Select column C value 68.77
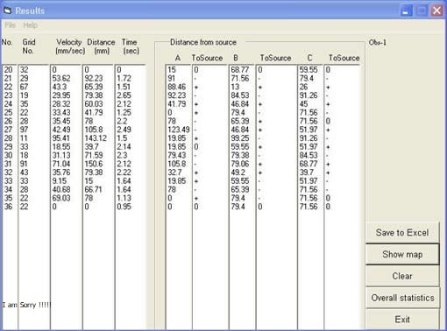 pyautogui.click(x=309, y=164)
